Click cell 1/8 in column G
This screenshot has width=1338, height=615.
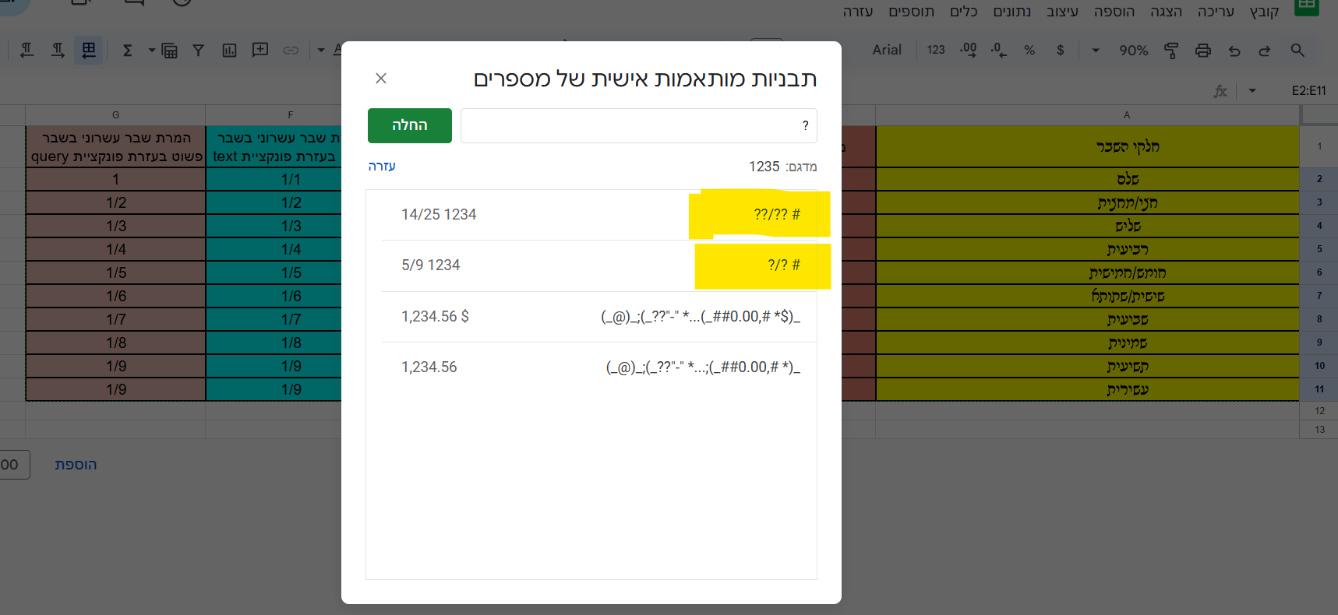(115, 343)
